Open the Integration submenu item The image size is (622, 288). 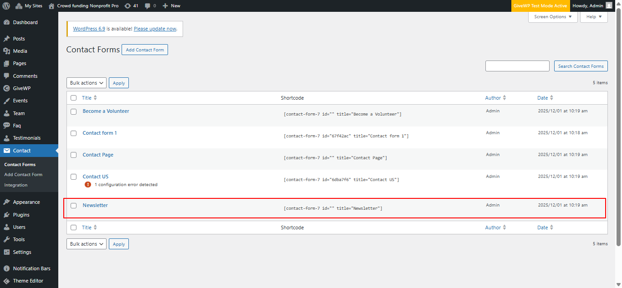coord(15,185)
